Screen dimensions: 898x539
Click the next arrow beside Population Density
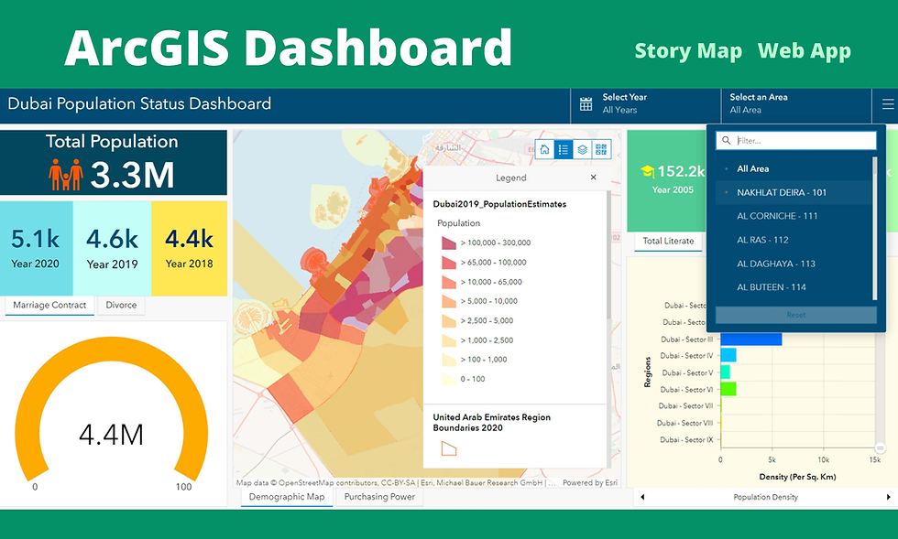point(888,497)
